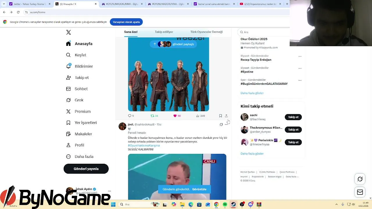Switch to the kemal sunal browser tab

pyautogui.click(x=214, y=4)
